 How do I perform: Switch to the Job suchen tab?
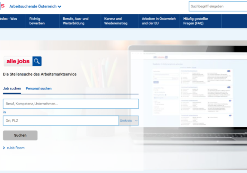(x=12, y=88)
